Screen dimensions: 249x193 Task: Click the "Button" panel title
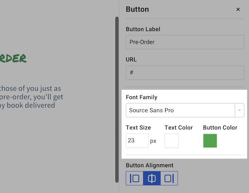click(137, 10)
